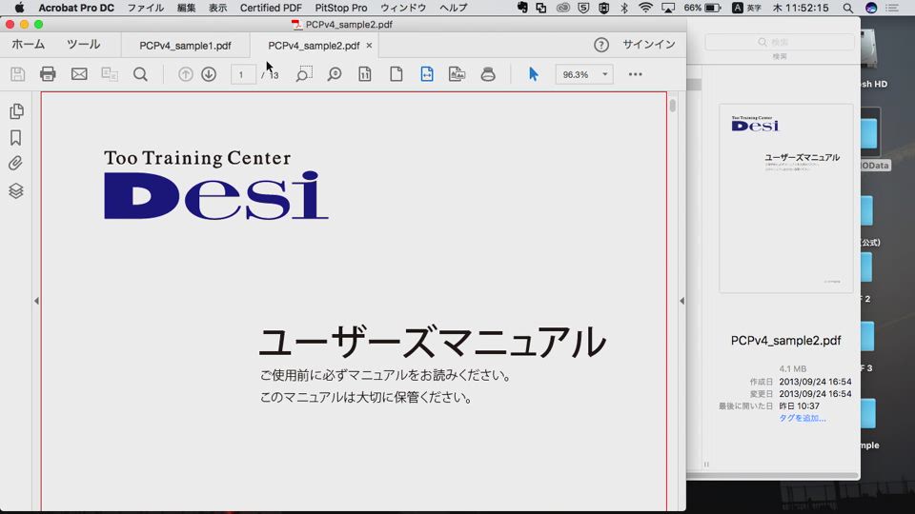The width and height of the screenshot is (915, 514).
Task: Expand more tools via three dots
Action: (635, 74)
